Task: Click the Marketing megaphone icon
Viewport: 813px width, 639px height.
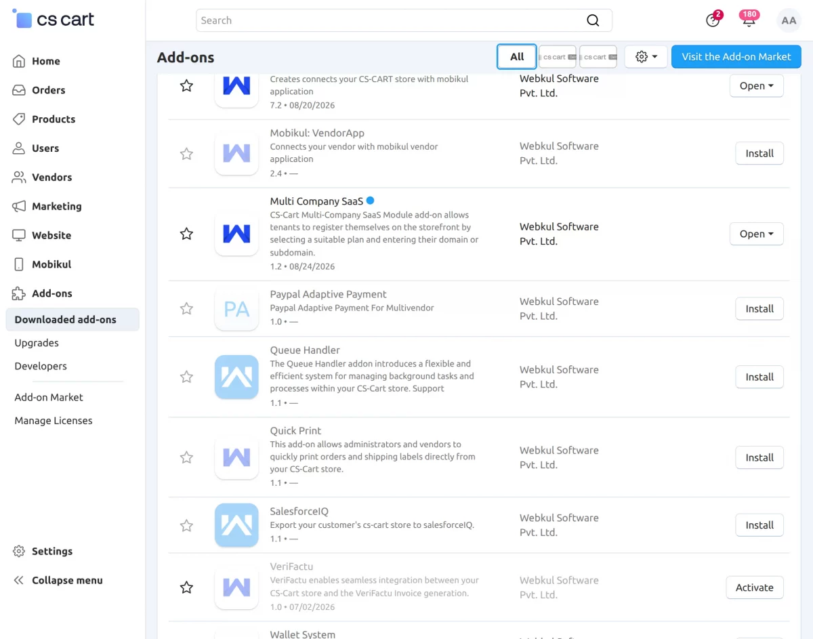Action: point(19,207)
